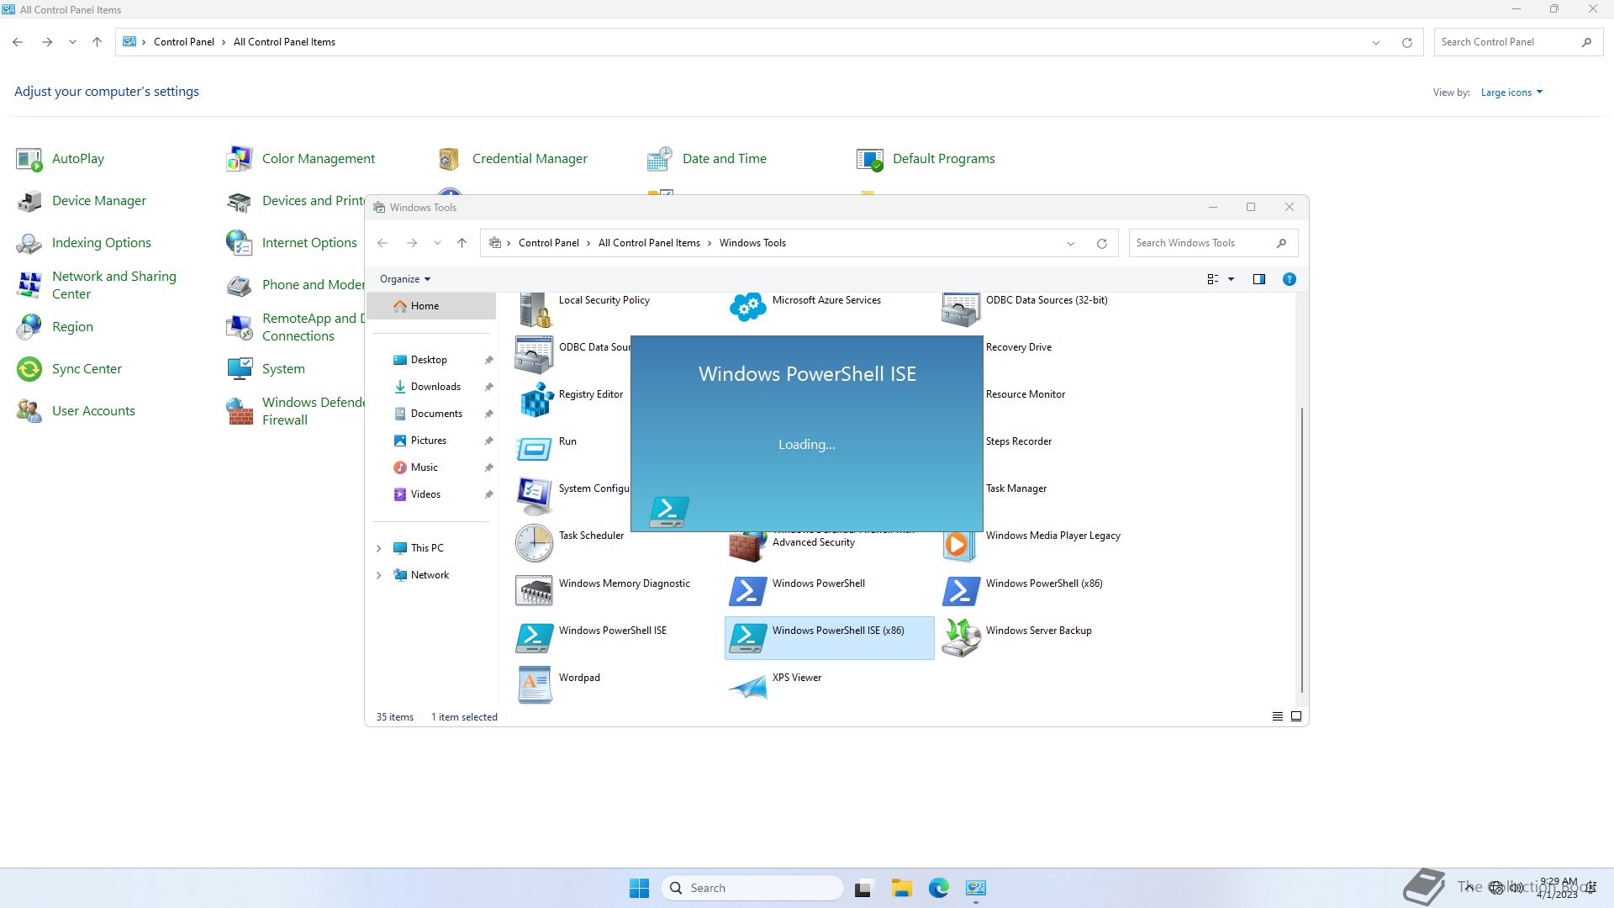Open the Windows Memory Diagnostic icon

point(535,590)
